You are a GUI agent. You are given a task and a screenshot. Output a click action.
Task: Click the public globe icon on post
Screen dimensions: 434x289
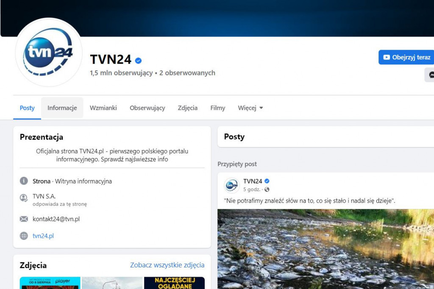click(267, 189)
